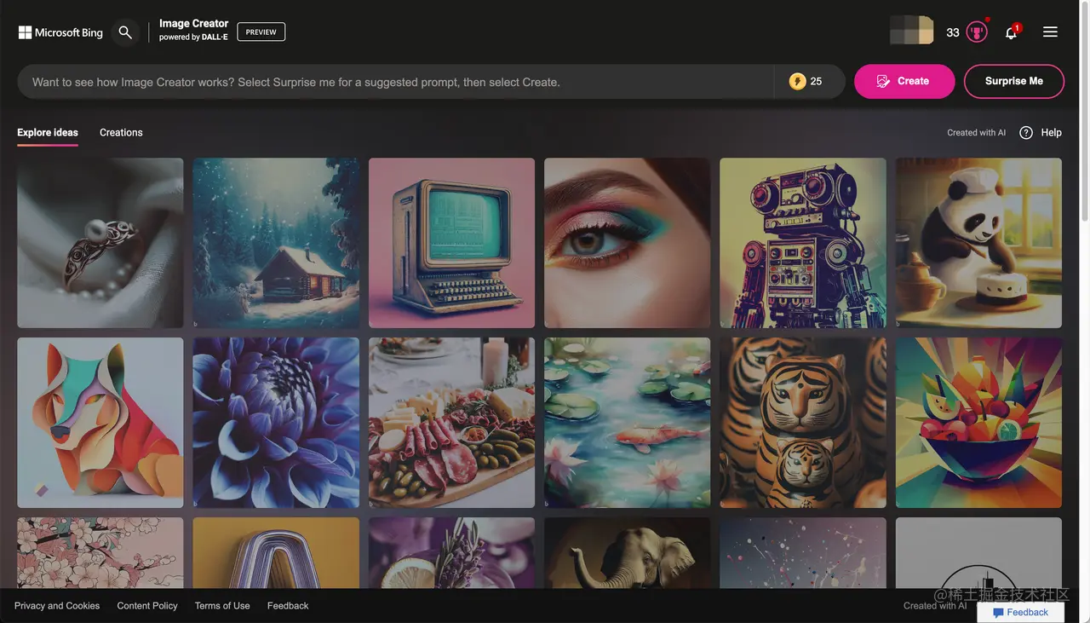Open the fruit bowl illustration image
Screen dimensions: 1090x623
point(979,423)
